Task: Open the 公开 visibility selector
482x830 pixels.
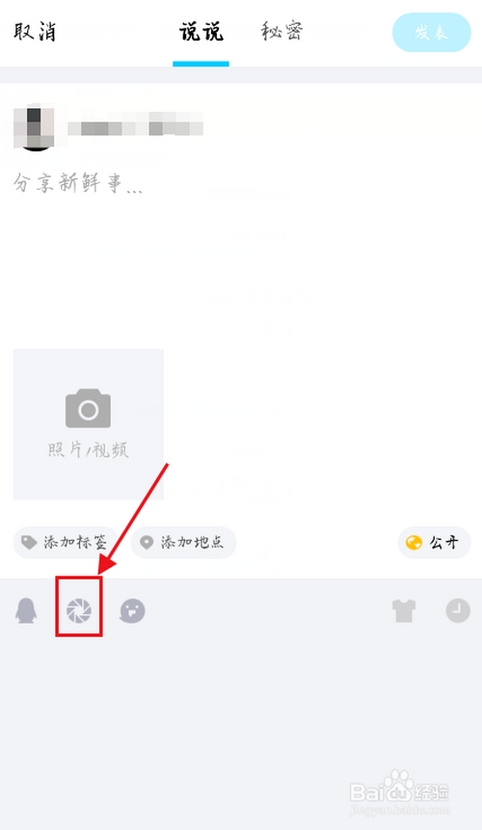Action: coord(434,543)
